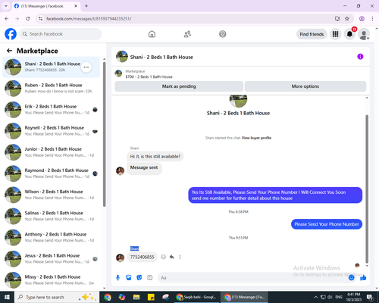Open Wilson 2 Beds 1 Bath House chat
Screen dimensions: 379x303
coord(51,195)
